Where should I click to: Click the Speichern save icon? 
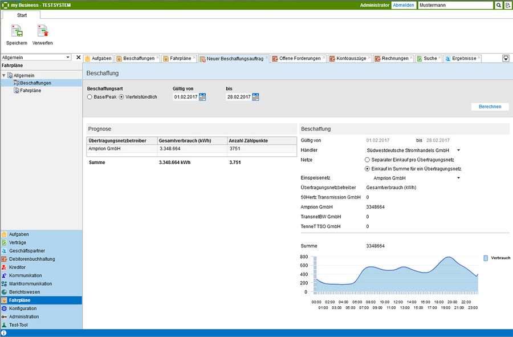click(17, 32)
